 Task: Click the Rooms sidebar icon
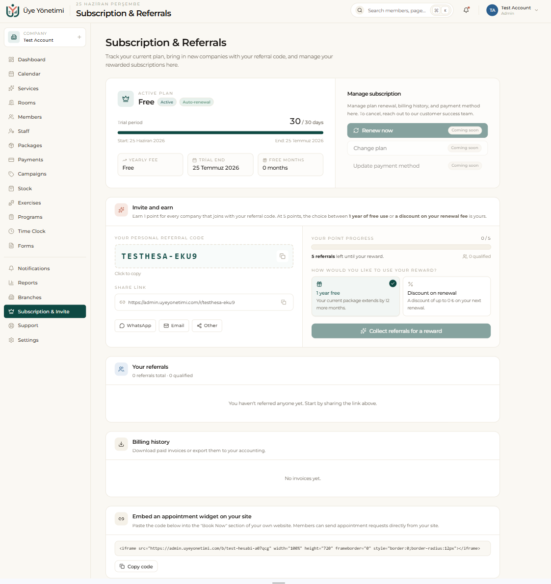pos(11,102)
